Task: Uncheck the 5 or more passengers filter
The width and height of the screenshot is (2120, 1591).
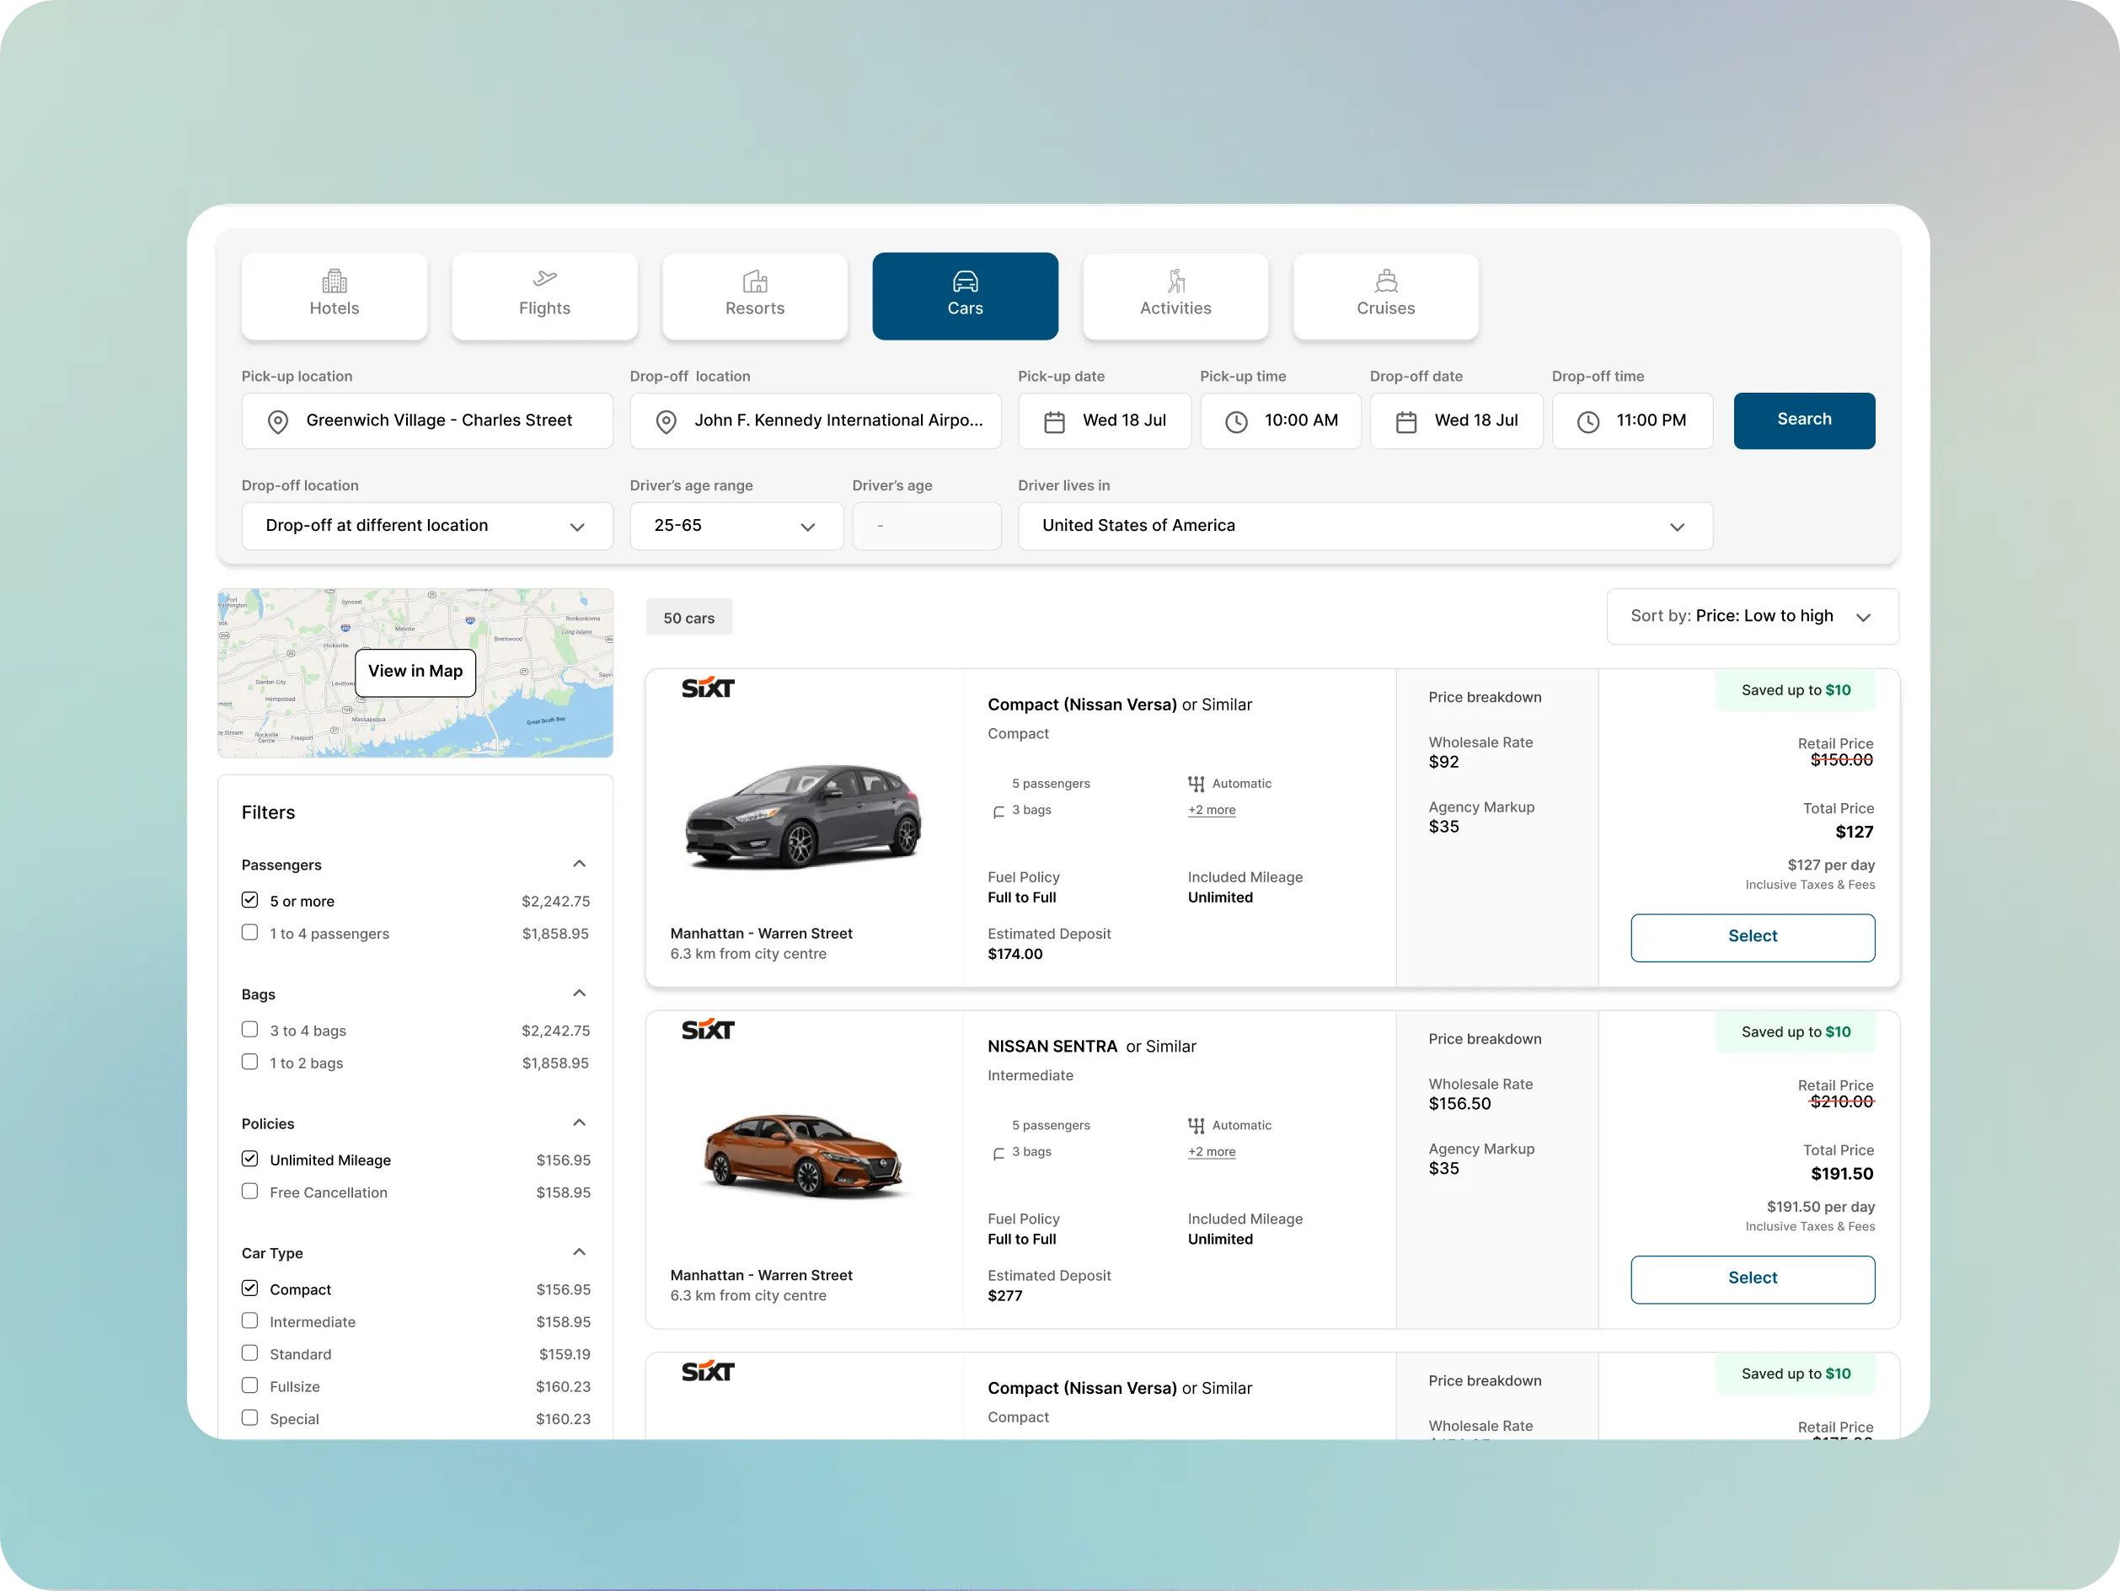Action: pyautogui.click(x=250, y=900)
